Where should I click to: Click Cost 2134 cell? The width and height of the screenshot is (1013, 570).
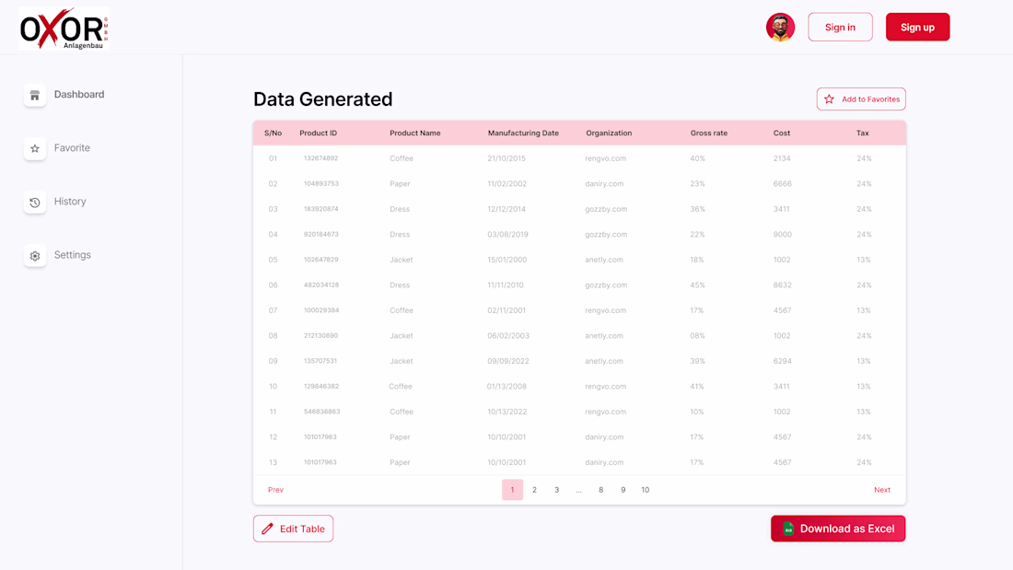(x=782, y=158)
